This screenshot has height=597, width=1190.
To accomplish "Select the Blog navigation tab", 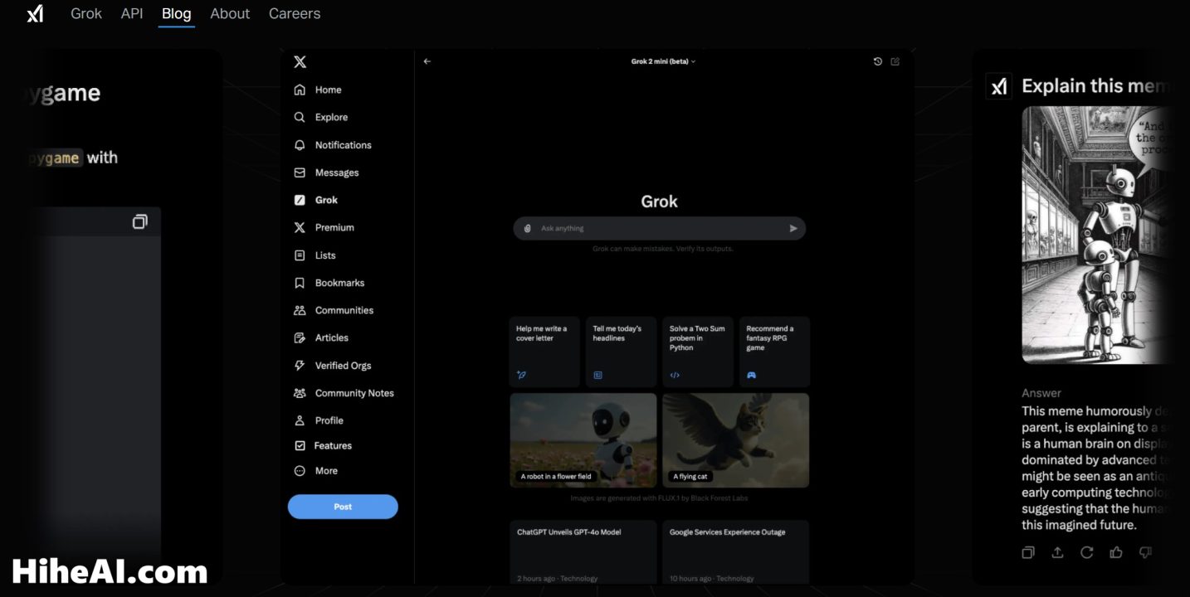I will 177,13.
